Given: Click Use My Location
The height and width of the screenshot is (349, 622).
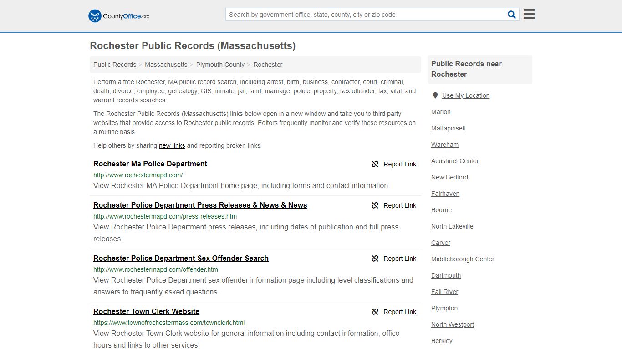Looking at the screenshot, I should point(466,95).
